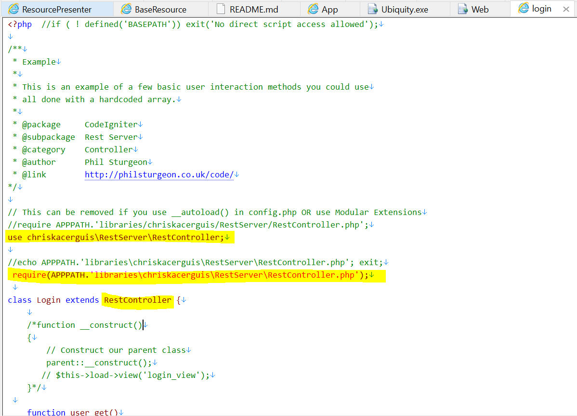Screen dimensions: 577x416
Task: Open the philsturgeon.co.uk hyperlink
Action: 158,174
